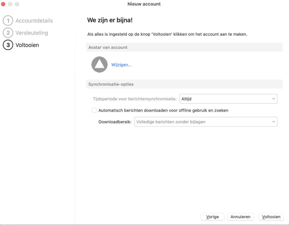289x225 pixels.
Task: Click the 'Synchronisatie-opties' section header
Action: pos(111,84)
